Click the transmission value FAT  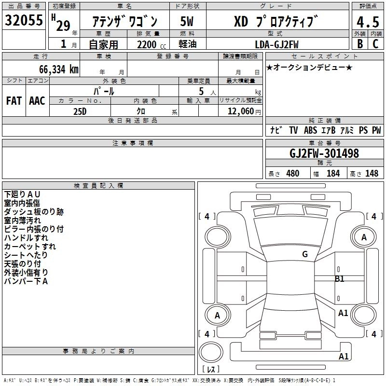pos(14,101)
